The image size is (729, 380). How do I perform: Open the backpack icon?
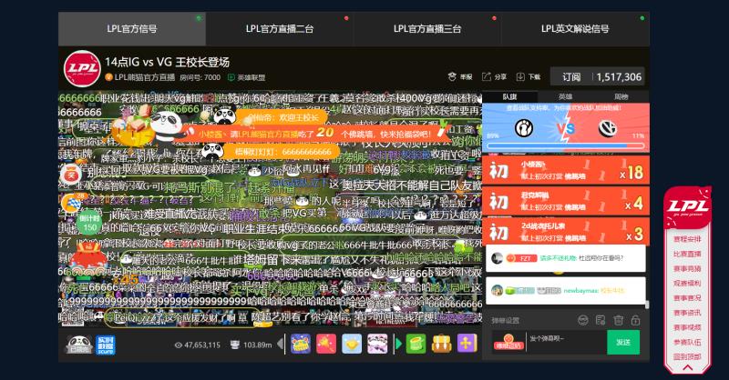tap(441, 344)
